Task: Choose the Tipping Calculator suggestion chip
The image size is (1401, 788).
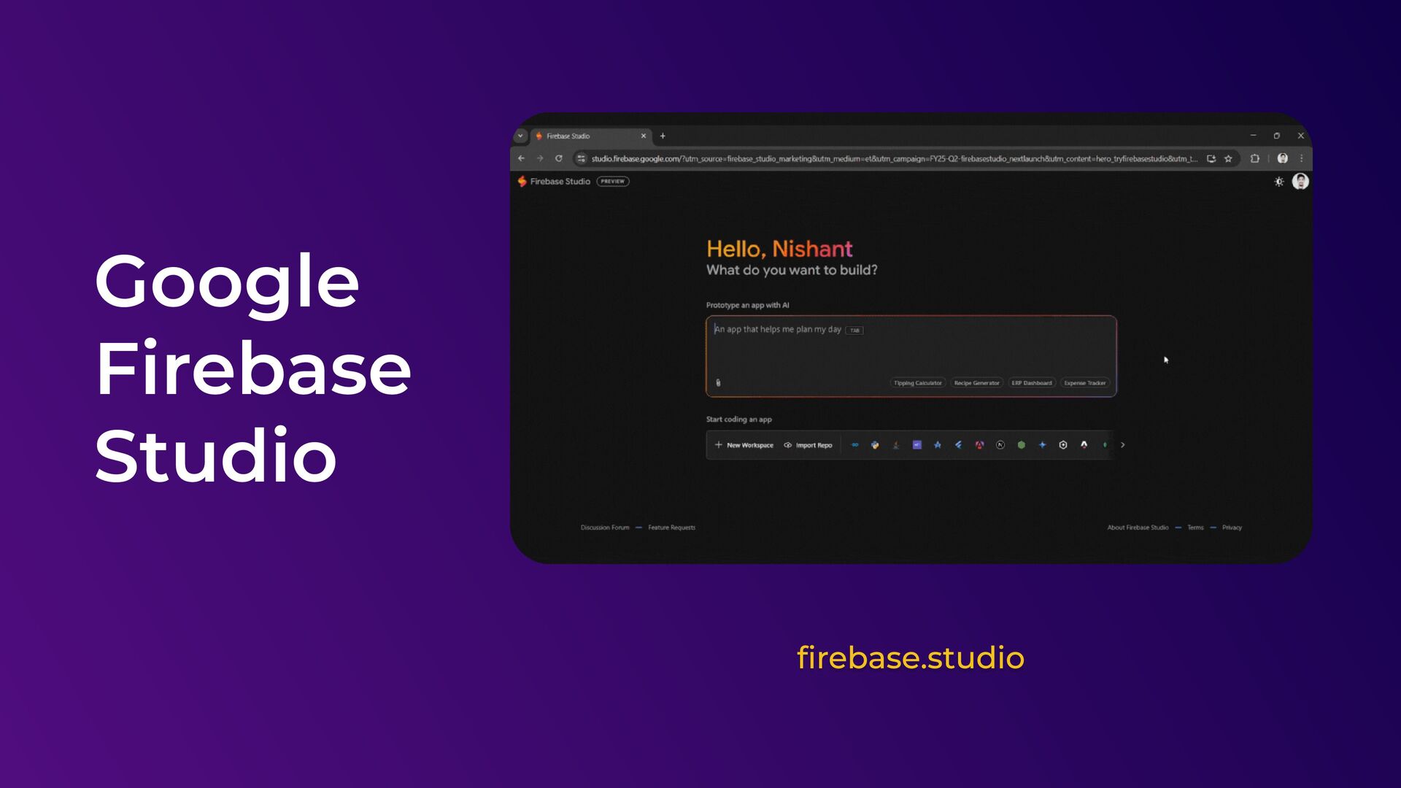Action: (918, 382)
